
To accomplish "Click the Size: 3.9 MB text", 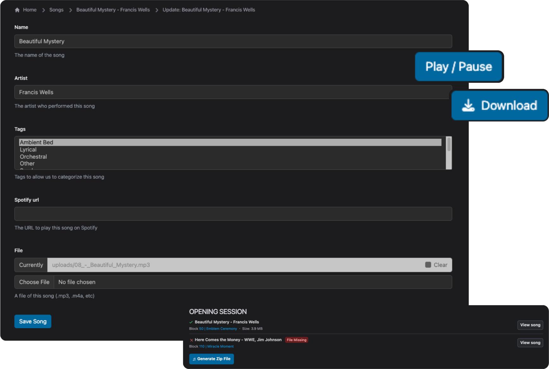I will 252,329.
